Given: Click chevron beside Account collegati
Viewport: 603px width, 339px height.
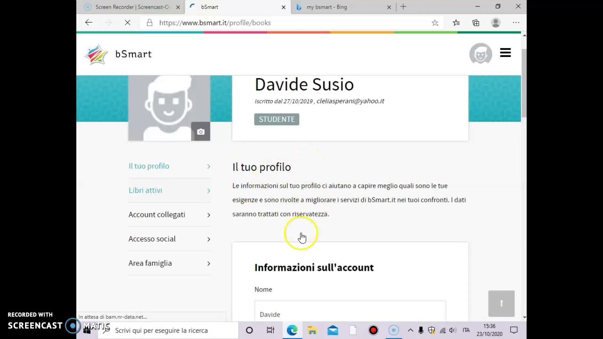Looking at the screenshot, I should [x=209, y=215].
